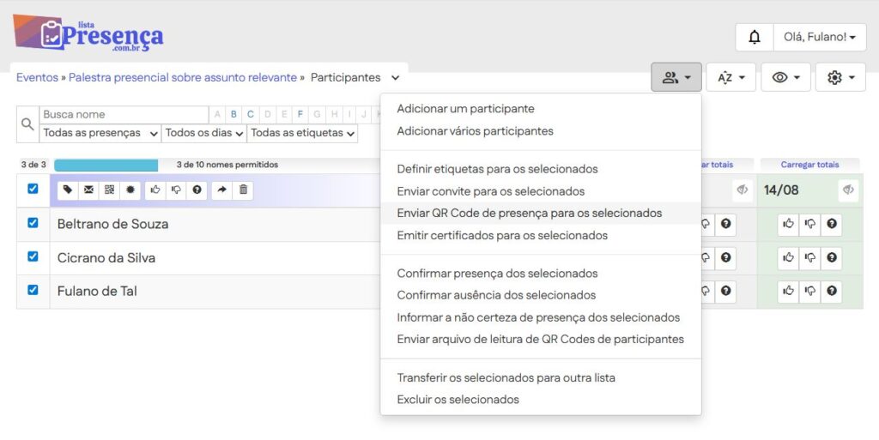The width and height of the screenshot is (879, 440).
Task: Click the envelope invite icon in toolbar
Action: (88, 190)
